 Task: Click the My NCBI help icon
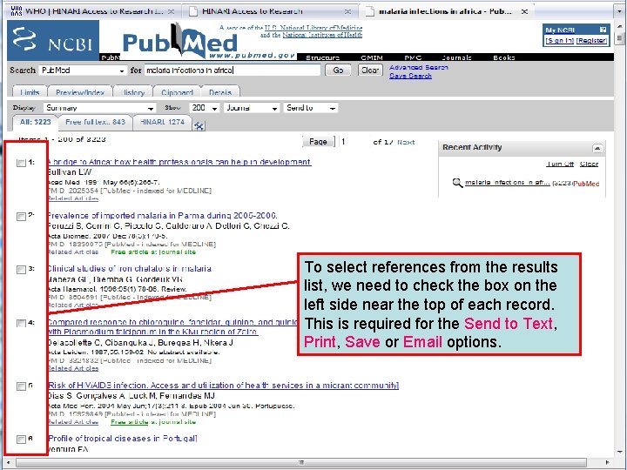[x=603, y=30]
